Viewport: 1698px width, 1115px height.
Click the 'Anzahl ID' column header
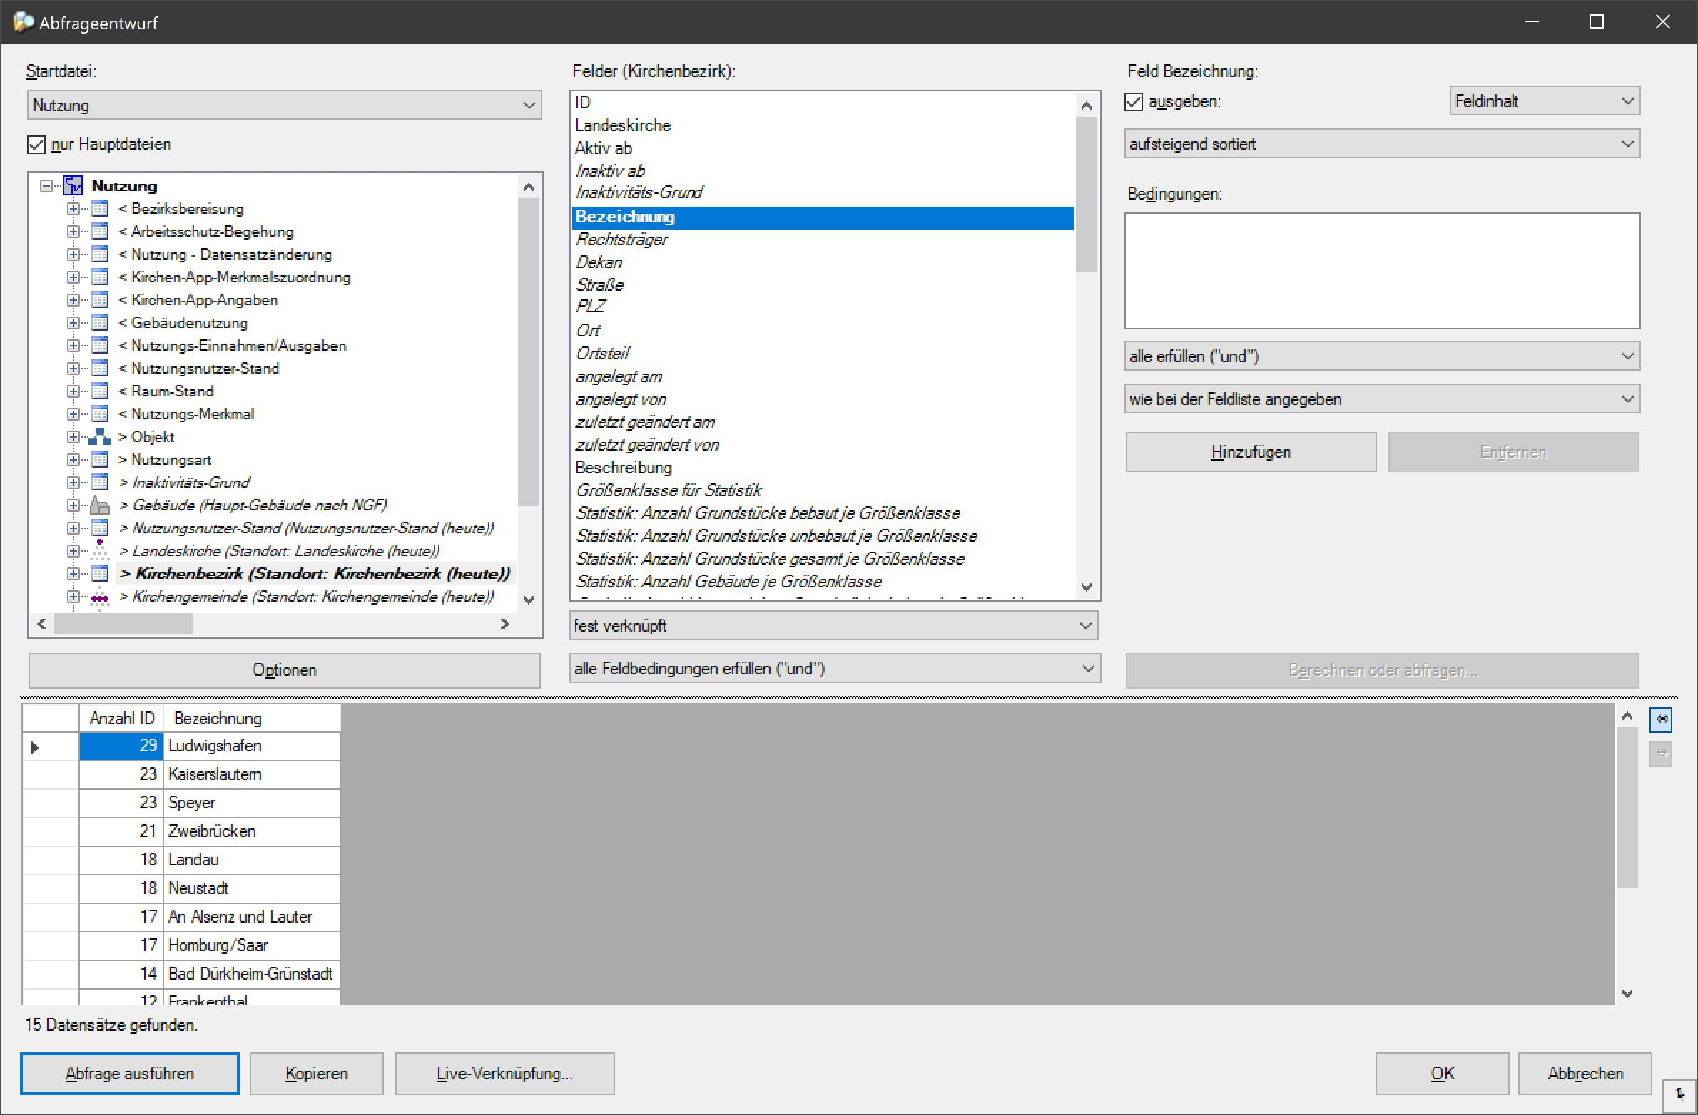pyautogui.click(x=121, y=719)
